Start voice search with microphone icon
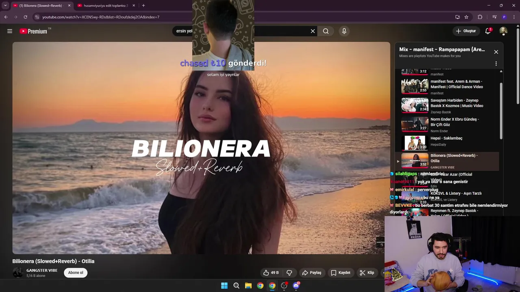The width and height of the screenshot is (520, 292). [344, 31]
